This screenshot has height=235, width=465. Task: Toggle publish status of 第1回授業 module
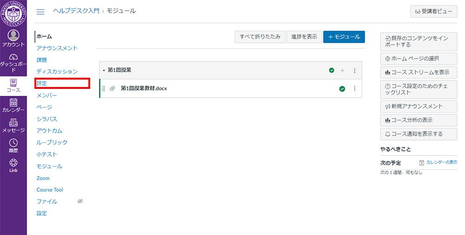(x=332, y=70)
